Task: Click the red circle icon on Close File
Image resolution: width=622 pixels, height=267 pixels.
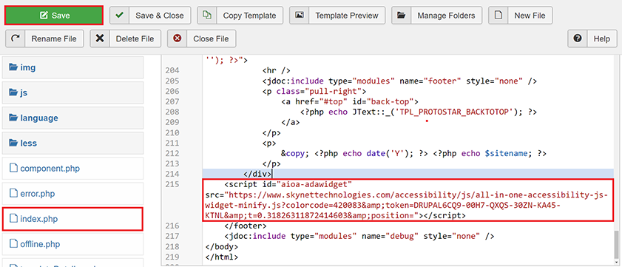Action: coord(178,38)
